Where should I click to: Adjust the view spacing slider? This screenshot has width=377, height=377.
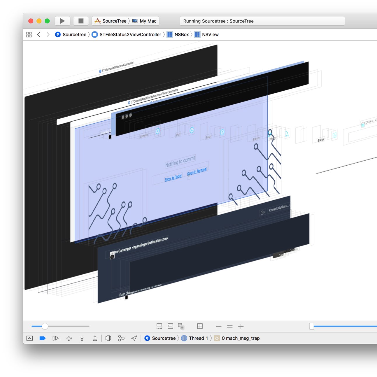[45, 326]
